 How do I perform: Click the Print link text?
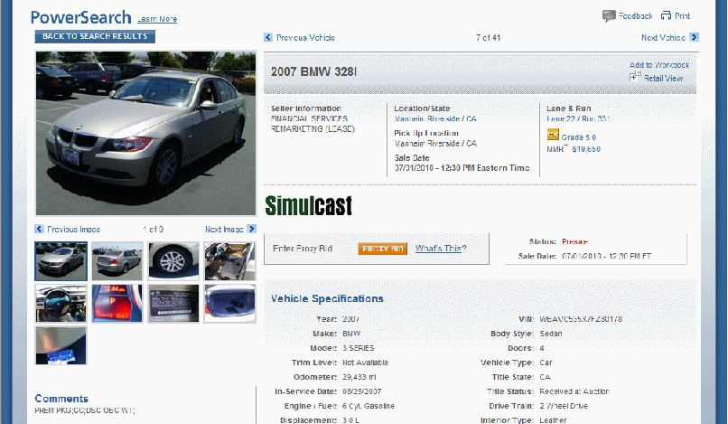click(682, 15)
